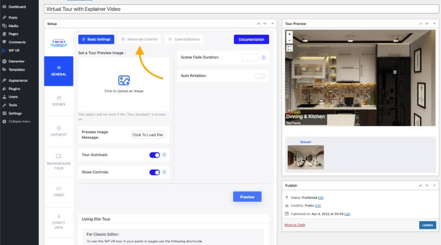The height and width of the screenshot is (245, 441).
Task: Click the Pages icon in sidebar
Action: tap(4, 34)
